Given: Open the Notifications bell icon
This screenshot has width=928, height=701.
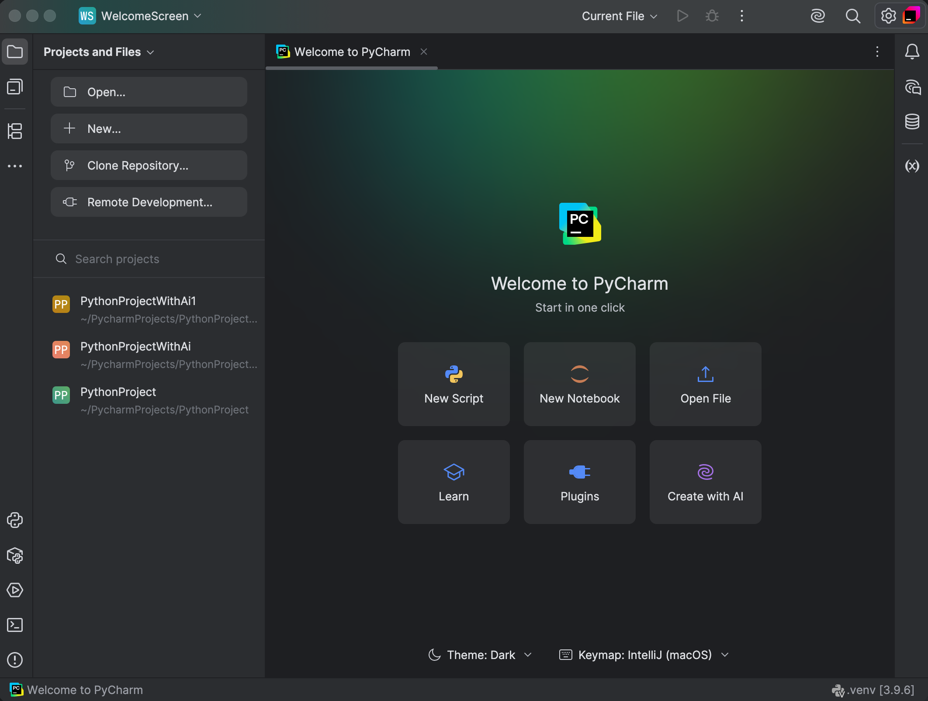Looking at the screenshot, I should [912, 52].
